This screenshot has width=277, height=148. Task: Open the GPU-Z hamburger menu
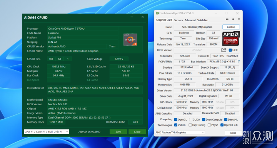pos(239,19)
